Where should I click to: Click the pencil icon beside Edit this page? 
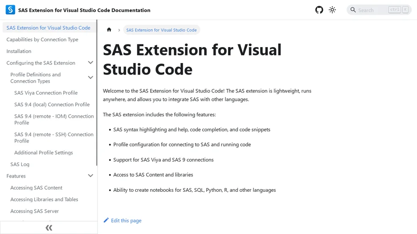coord(106,220)
